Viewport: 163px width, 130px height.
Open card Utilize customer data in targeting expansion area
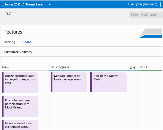[20, 83]
